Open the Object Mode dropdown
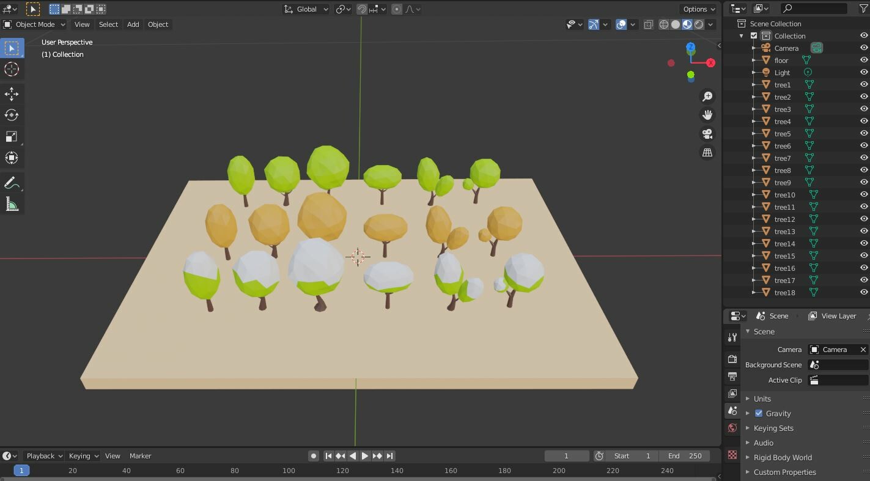 [x=34, y=24]
